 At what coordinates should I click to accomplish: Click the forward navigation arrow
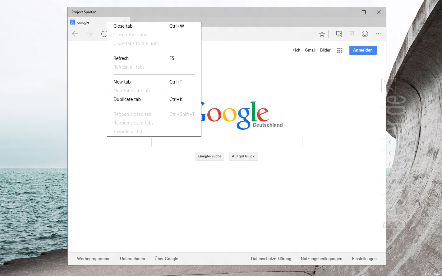pyautogui.click(x=90, y=34)
